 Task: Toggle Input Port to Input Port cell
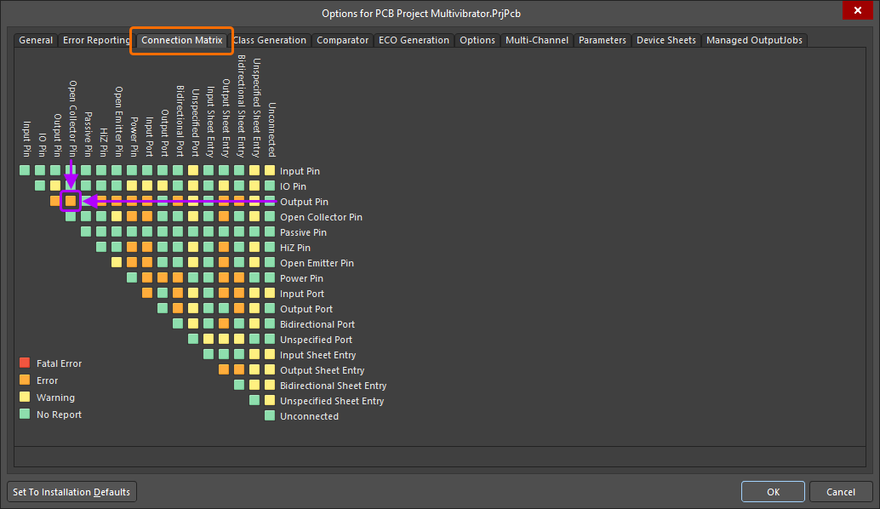[147, 293]
